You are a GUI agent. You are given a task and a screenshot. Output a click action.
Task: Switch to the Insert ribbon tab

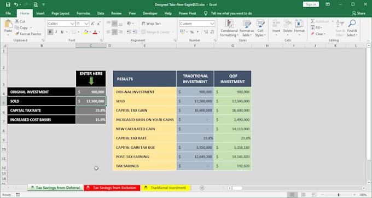pos(40,13)
